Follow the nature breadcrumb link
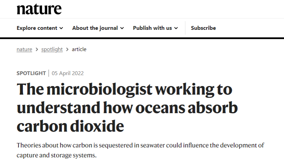The height and width of the screenshot is (168, 284). point(24,49)
